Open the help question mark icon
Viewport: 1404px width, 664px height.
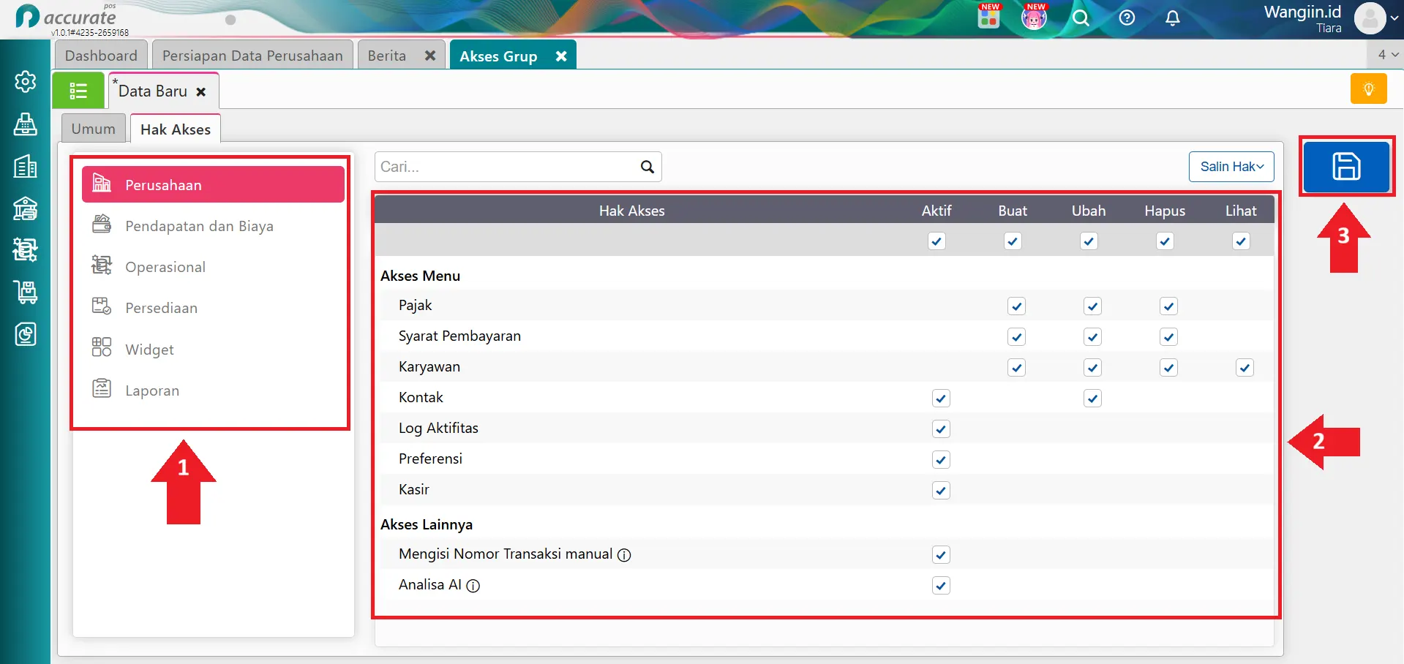tap(1127, 18)
